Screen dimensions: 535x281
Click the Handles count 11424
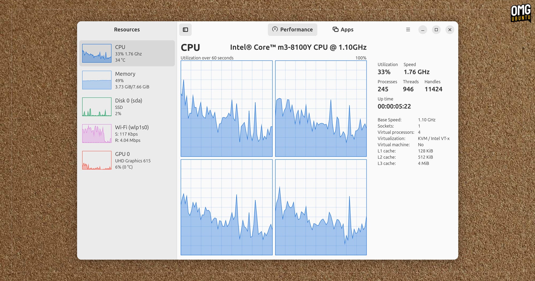click(x=434, y=89)
